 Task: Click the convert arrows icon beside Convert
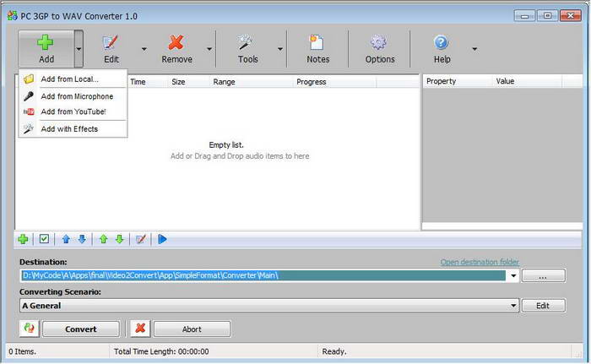29,329
